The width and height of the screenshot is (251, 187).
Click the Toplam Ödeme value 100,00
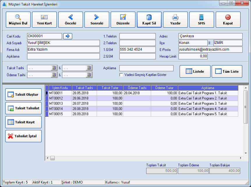pyautogui.click(x=193, y=171)
